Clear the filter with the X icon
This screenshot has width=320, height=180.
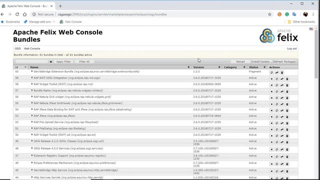[x=51, y=61]
